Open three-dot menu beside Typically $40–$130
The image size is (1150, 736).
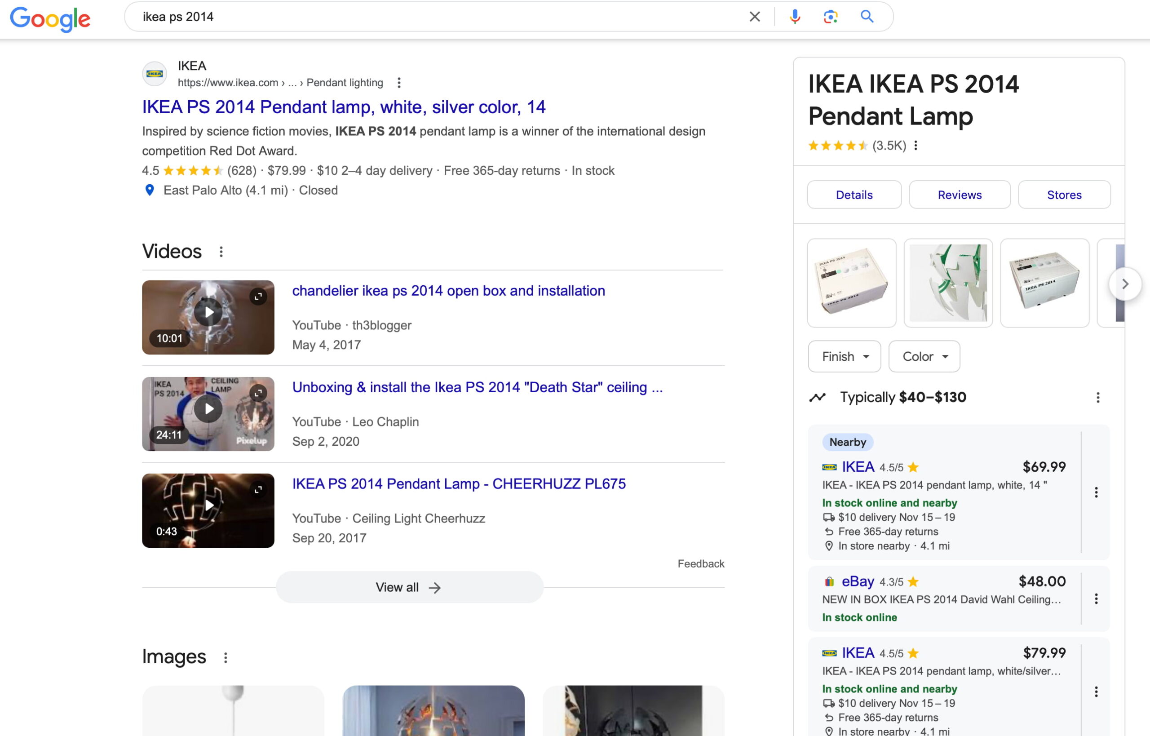1097,398
